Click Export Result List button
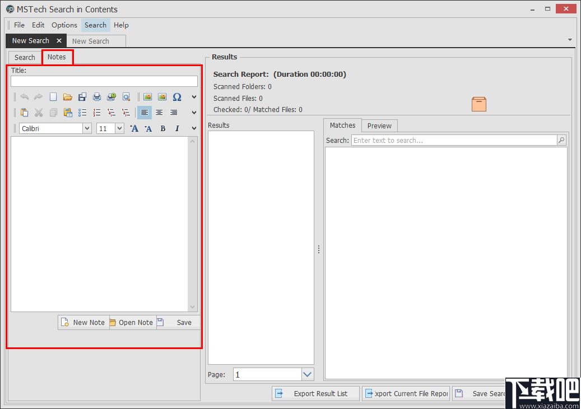581x409 pixels. 315,393
